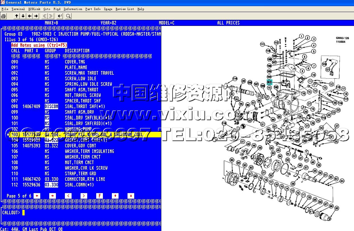The height and width of the screenshot is (231, 354).
Task: Click the red down arrow page button
Action: point(131,196)
